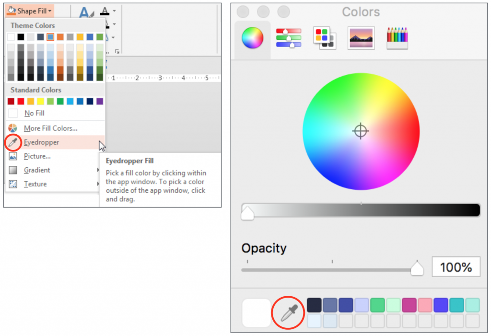The width and height of the screenshot is (491, 336).
Task: Switch to the pencils color tab
Action: [x=397, y=38]
